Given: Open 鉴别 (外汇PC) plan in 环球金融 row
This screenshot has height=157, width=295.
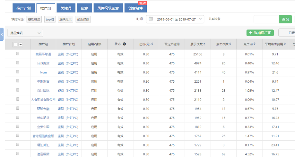Looking at the screenshot, I should pos(68,109).
